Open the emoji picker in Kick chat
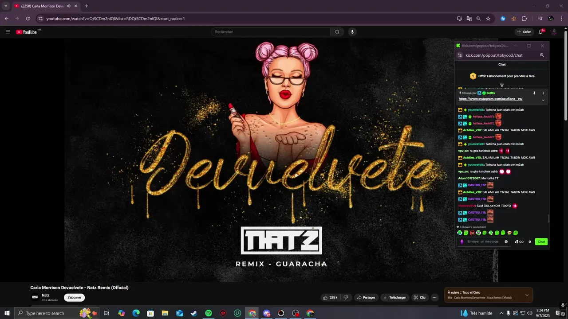568x319 pixels. point(506,241)
